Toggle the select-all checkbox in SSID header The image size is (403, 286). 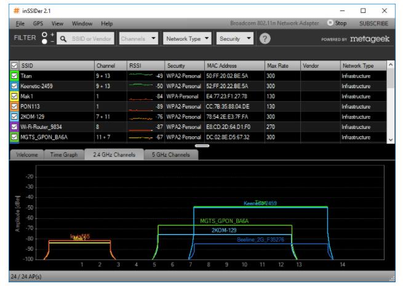tap(14, 65)
